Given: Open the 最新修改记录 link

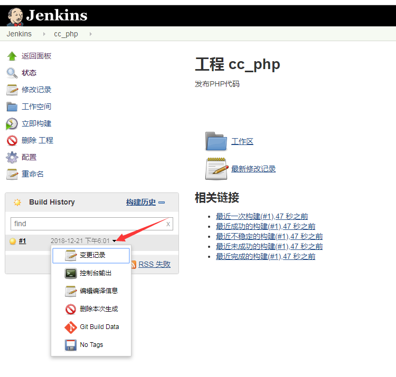Looking at the screenshot, I should tap(253, 169).
